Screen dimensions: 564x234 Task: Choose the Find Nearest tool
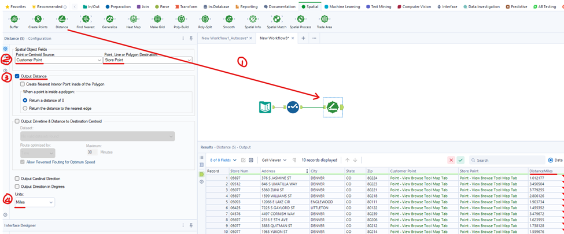(85, 20)
